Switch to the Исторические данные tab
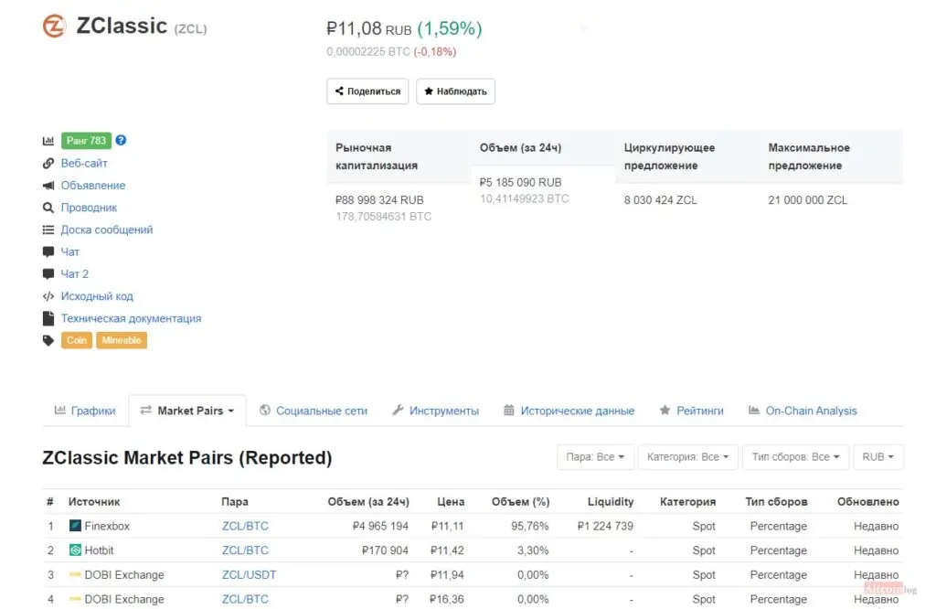Image resolution: width=936 pixels, height=609 pixels. click(569, 411)
